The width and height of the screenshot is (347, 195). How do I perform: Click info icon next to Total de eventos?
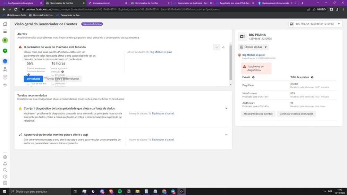pyautogui.click(x=312, y=77)
